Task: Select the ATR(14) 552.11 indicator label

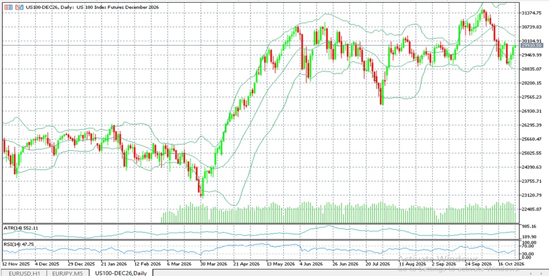Action: point(21,228)
